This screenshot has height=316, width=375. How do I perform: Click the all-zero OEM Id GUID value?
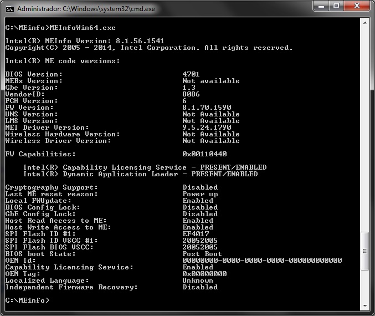coord(262,261)
